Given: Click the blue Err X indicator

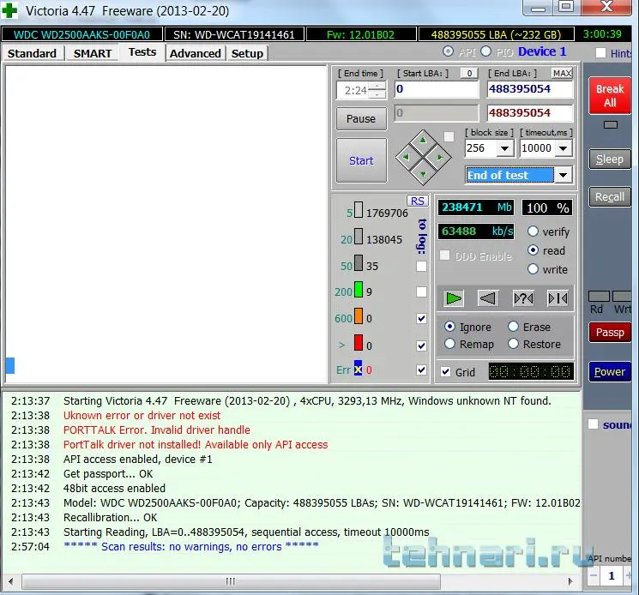Looking at the screenshot, I should [358, 369].
